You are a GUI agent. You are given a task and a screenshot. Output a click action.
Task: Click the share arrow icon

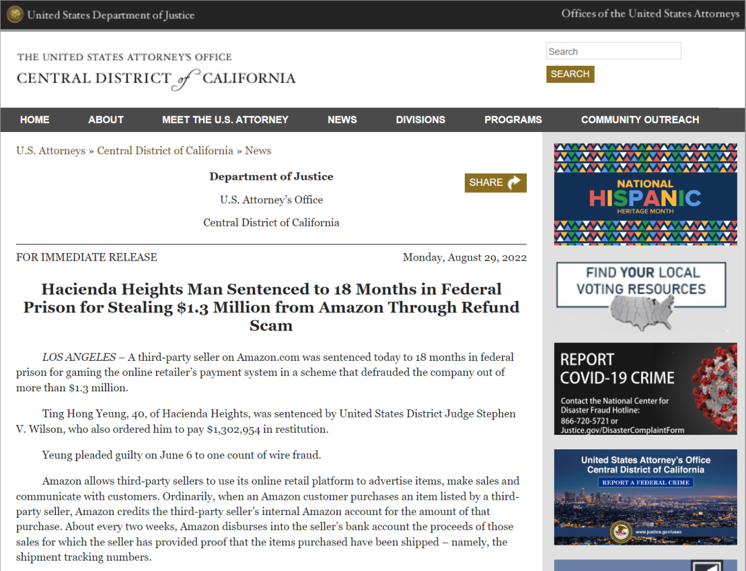[515, 182]
